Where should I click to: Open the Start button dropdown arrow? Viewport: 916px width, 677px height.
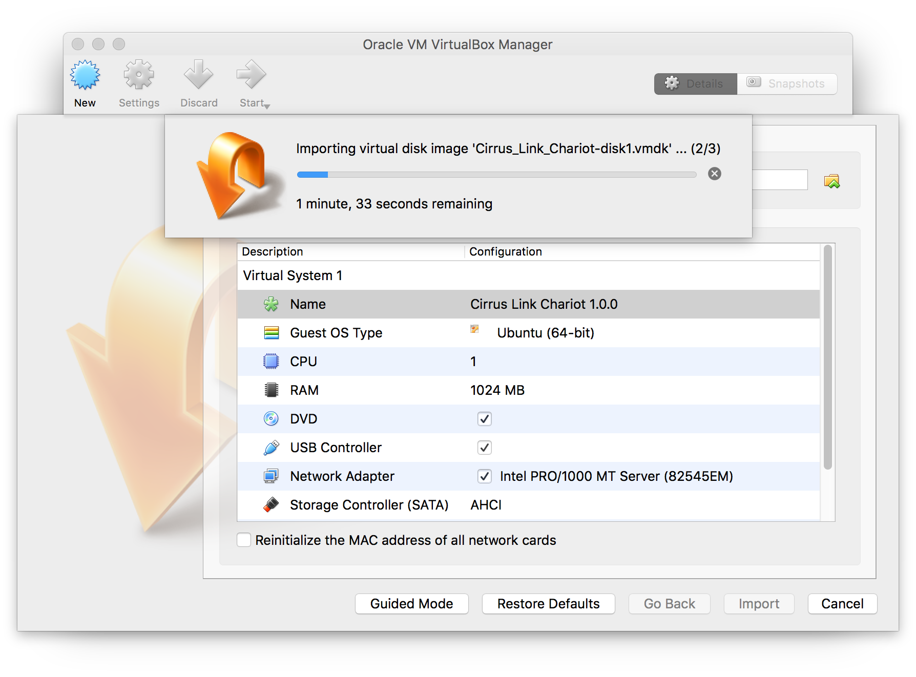tap(267, 107)
